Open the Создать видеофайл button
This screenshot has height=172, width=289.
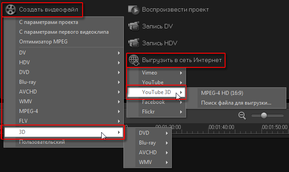coord(42,10)
